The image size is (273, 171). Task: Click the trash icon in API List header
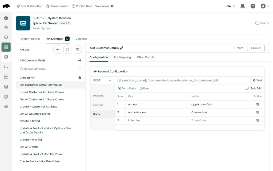pyautogui.click(x=78, y=49)
